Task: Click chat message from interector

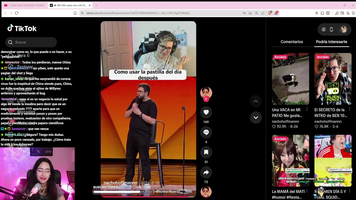Action: point(36,62)
